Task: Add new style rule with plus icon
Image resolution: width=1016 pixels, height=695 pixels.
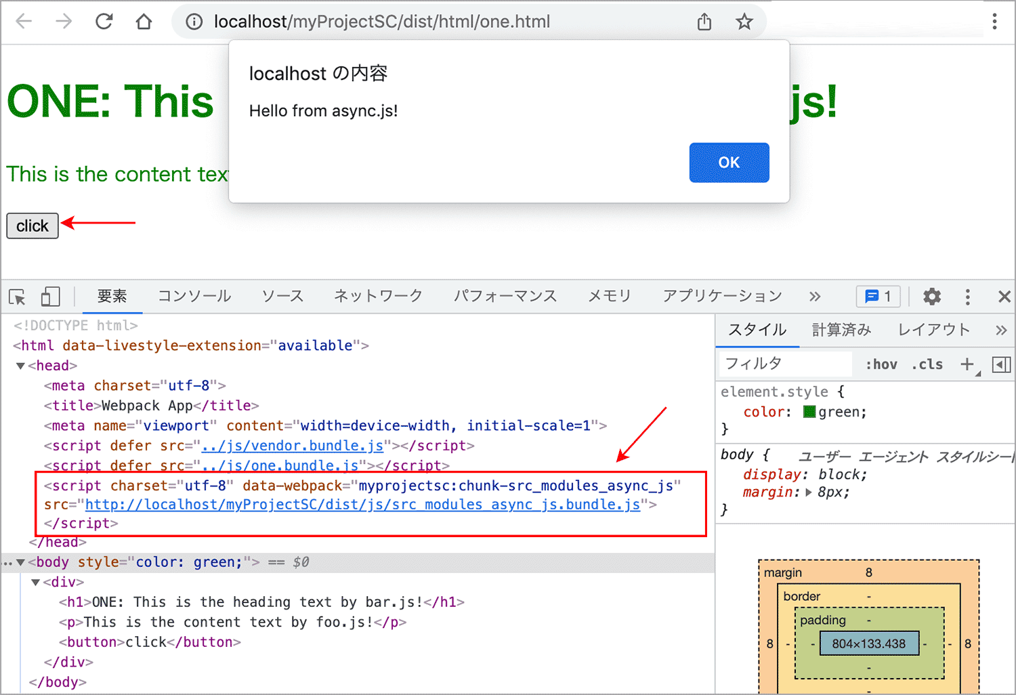Action: click(x=967, y=364)
